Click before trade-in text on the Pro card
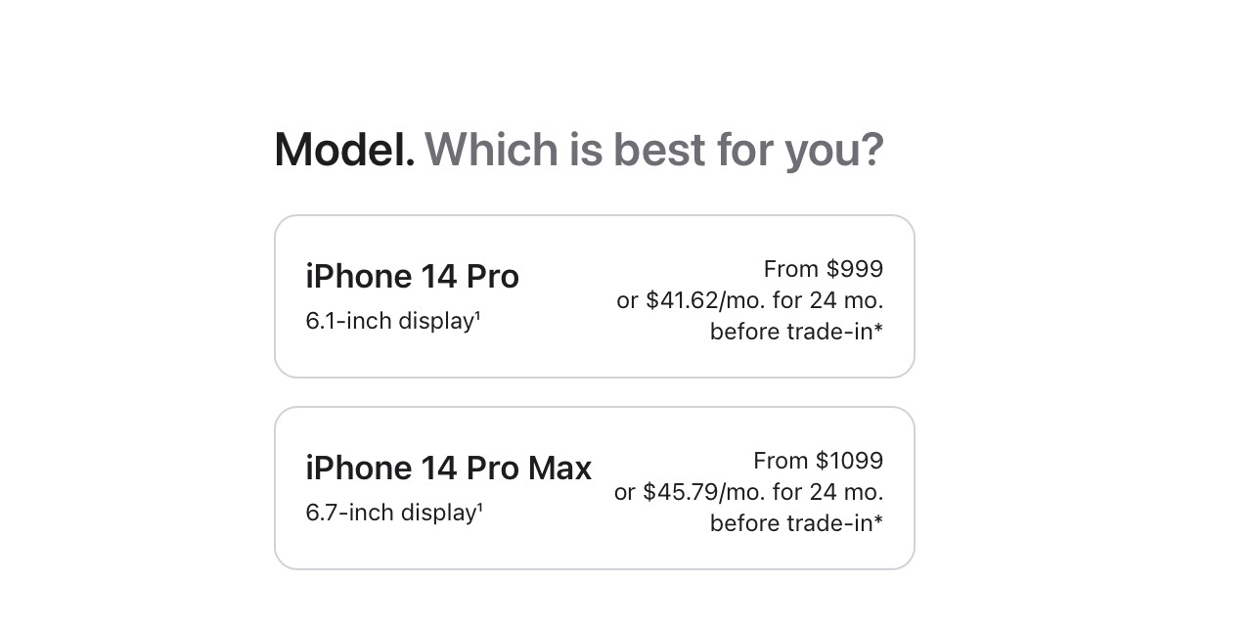This screenshot has width=1252, height=626. 789,332
